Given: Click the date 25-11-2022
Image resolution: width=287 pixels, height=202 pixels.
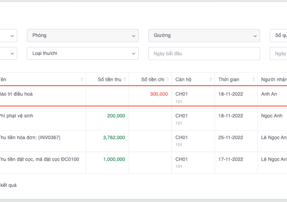Looking at the screenshot, I should tap(230, 137).
